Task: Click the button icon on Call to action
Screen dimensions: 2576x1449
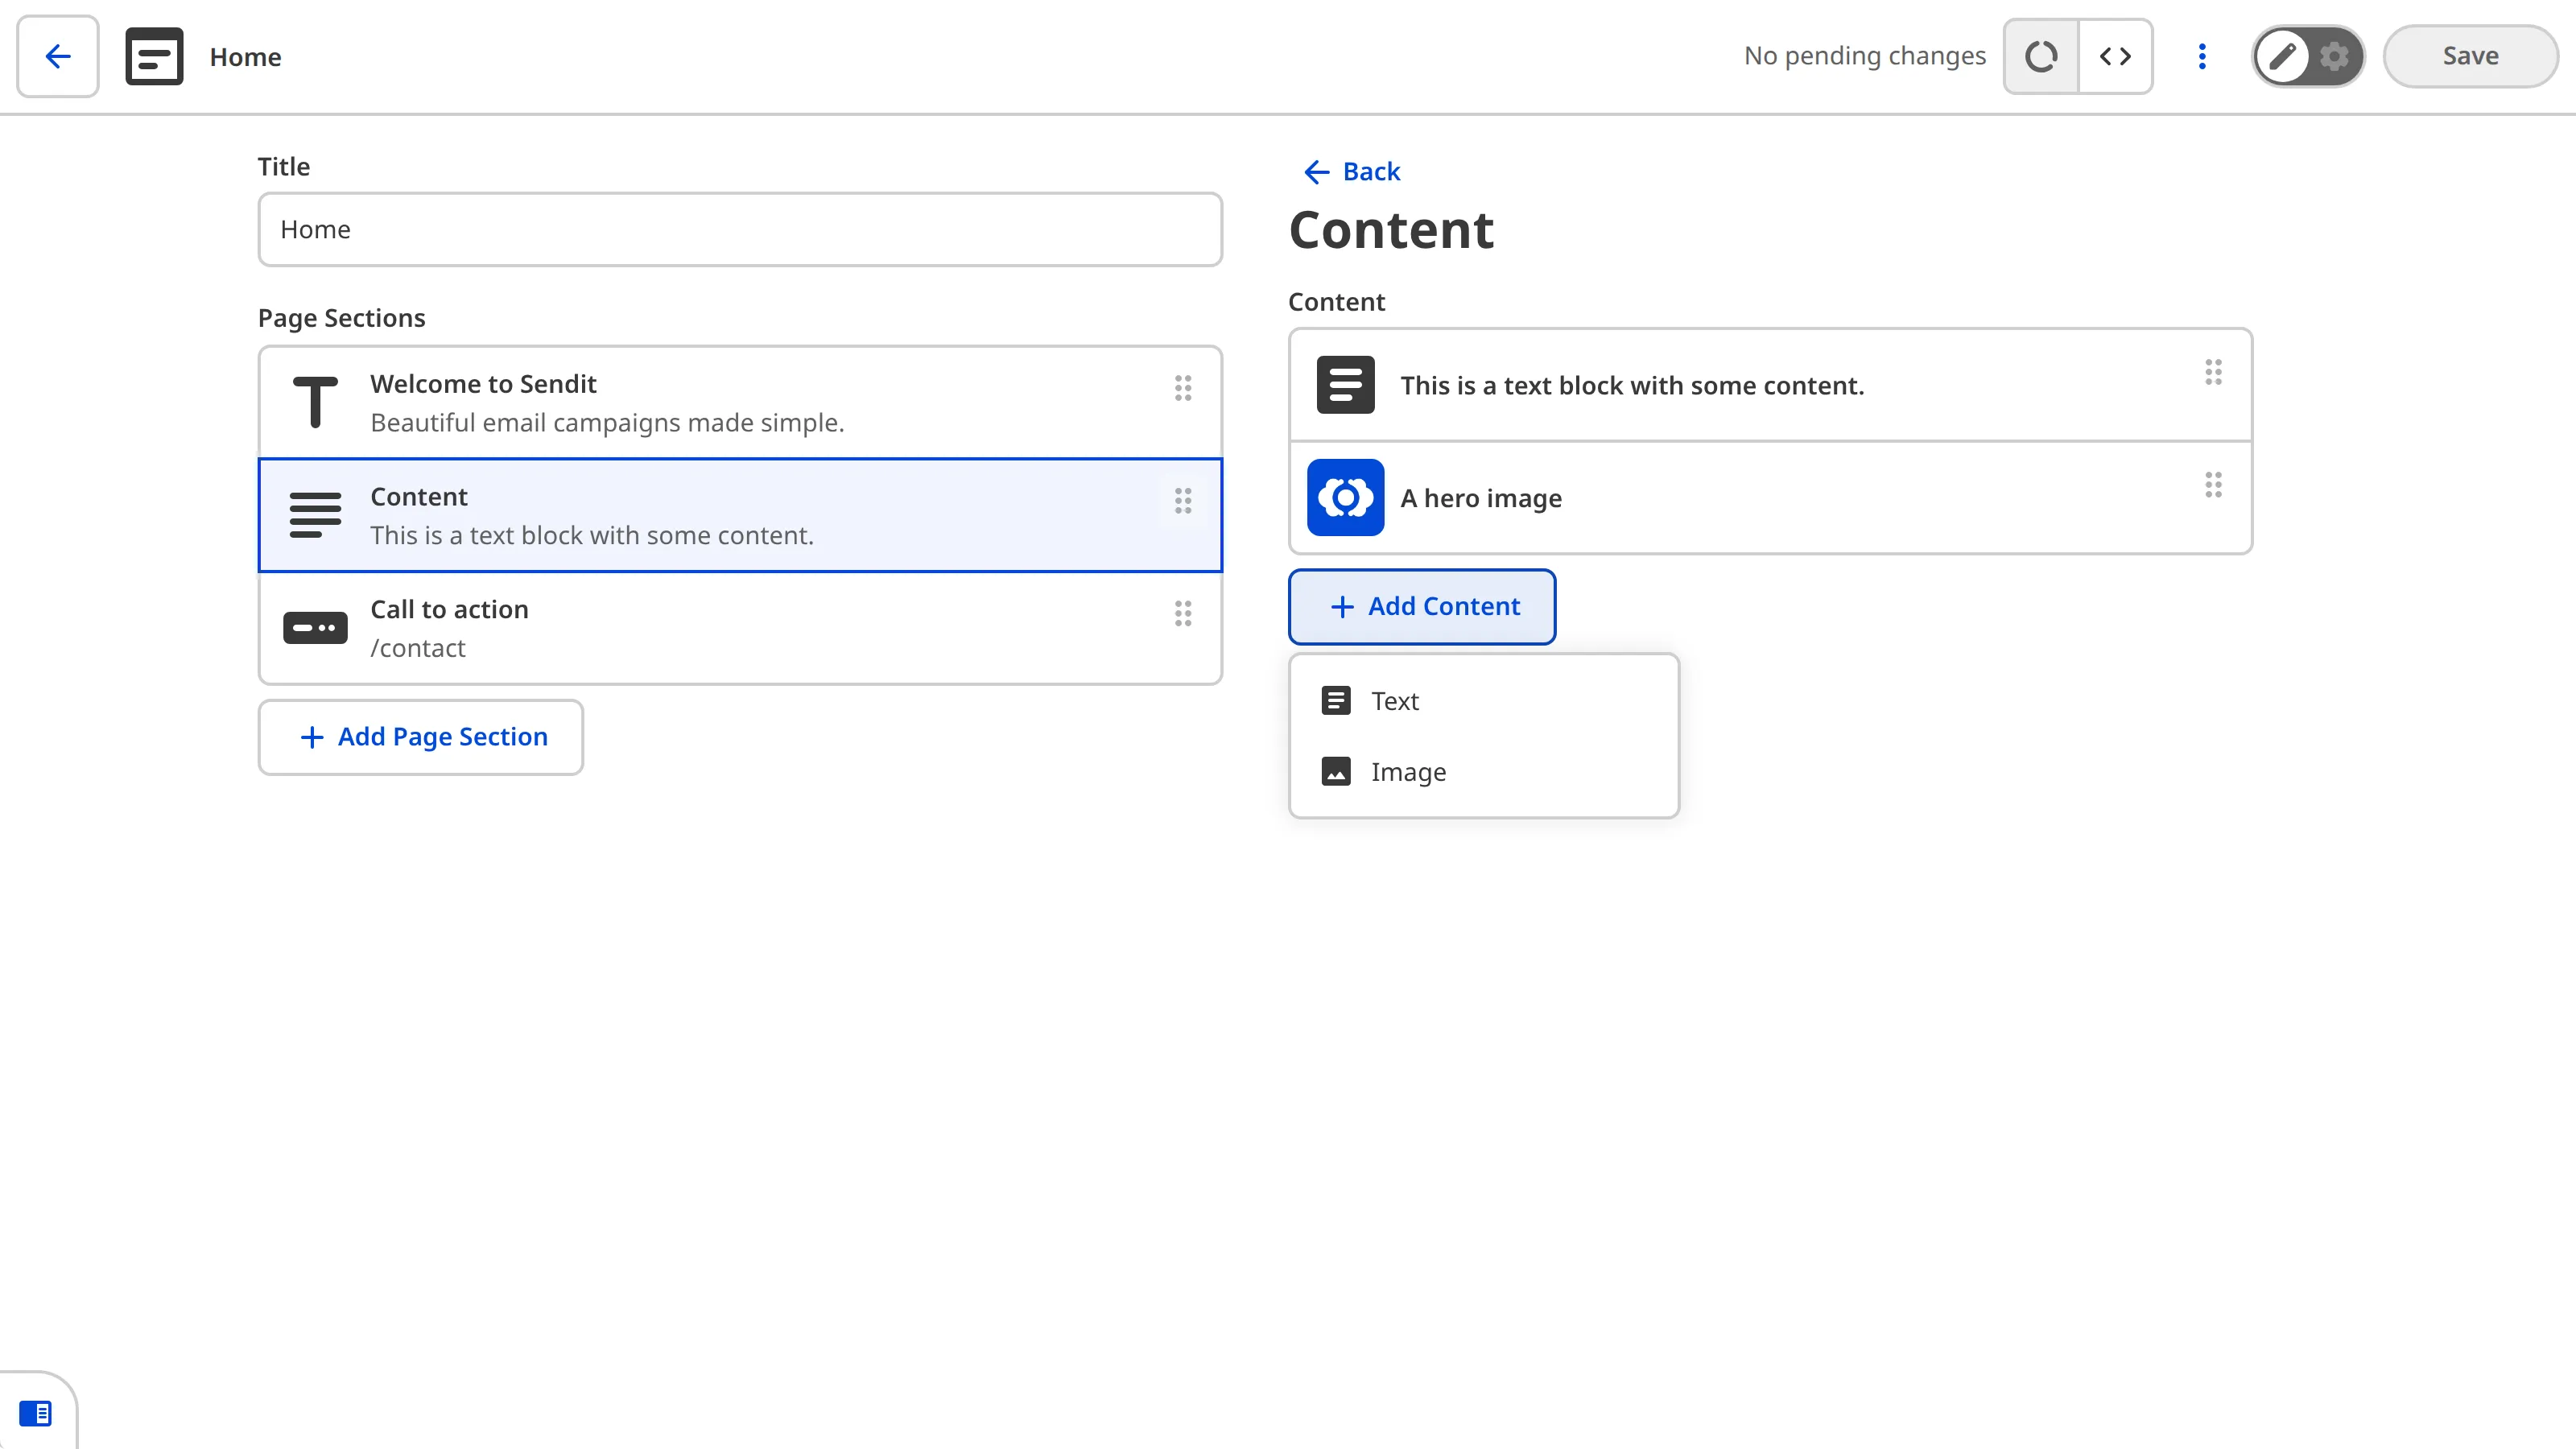Action: click(x=314, y=628)
